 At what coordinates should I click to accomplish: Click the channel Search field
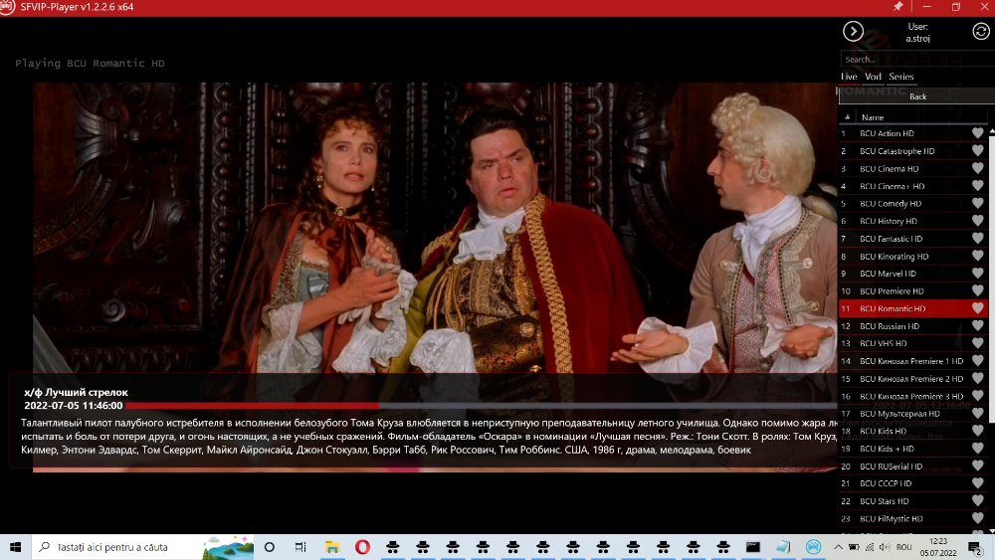[917, 59]
